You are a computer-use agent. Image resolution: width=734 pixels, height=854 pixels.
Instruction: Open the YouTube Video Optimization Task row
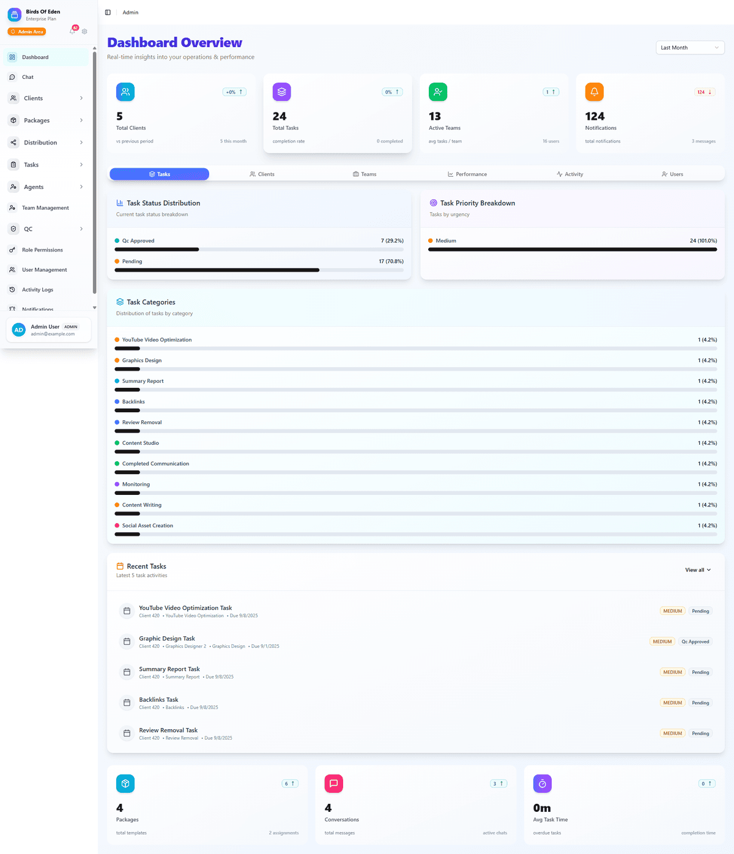(185, 608)
